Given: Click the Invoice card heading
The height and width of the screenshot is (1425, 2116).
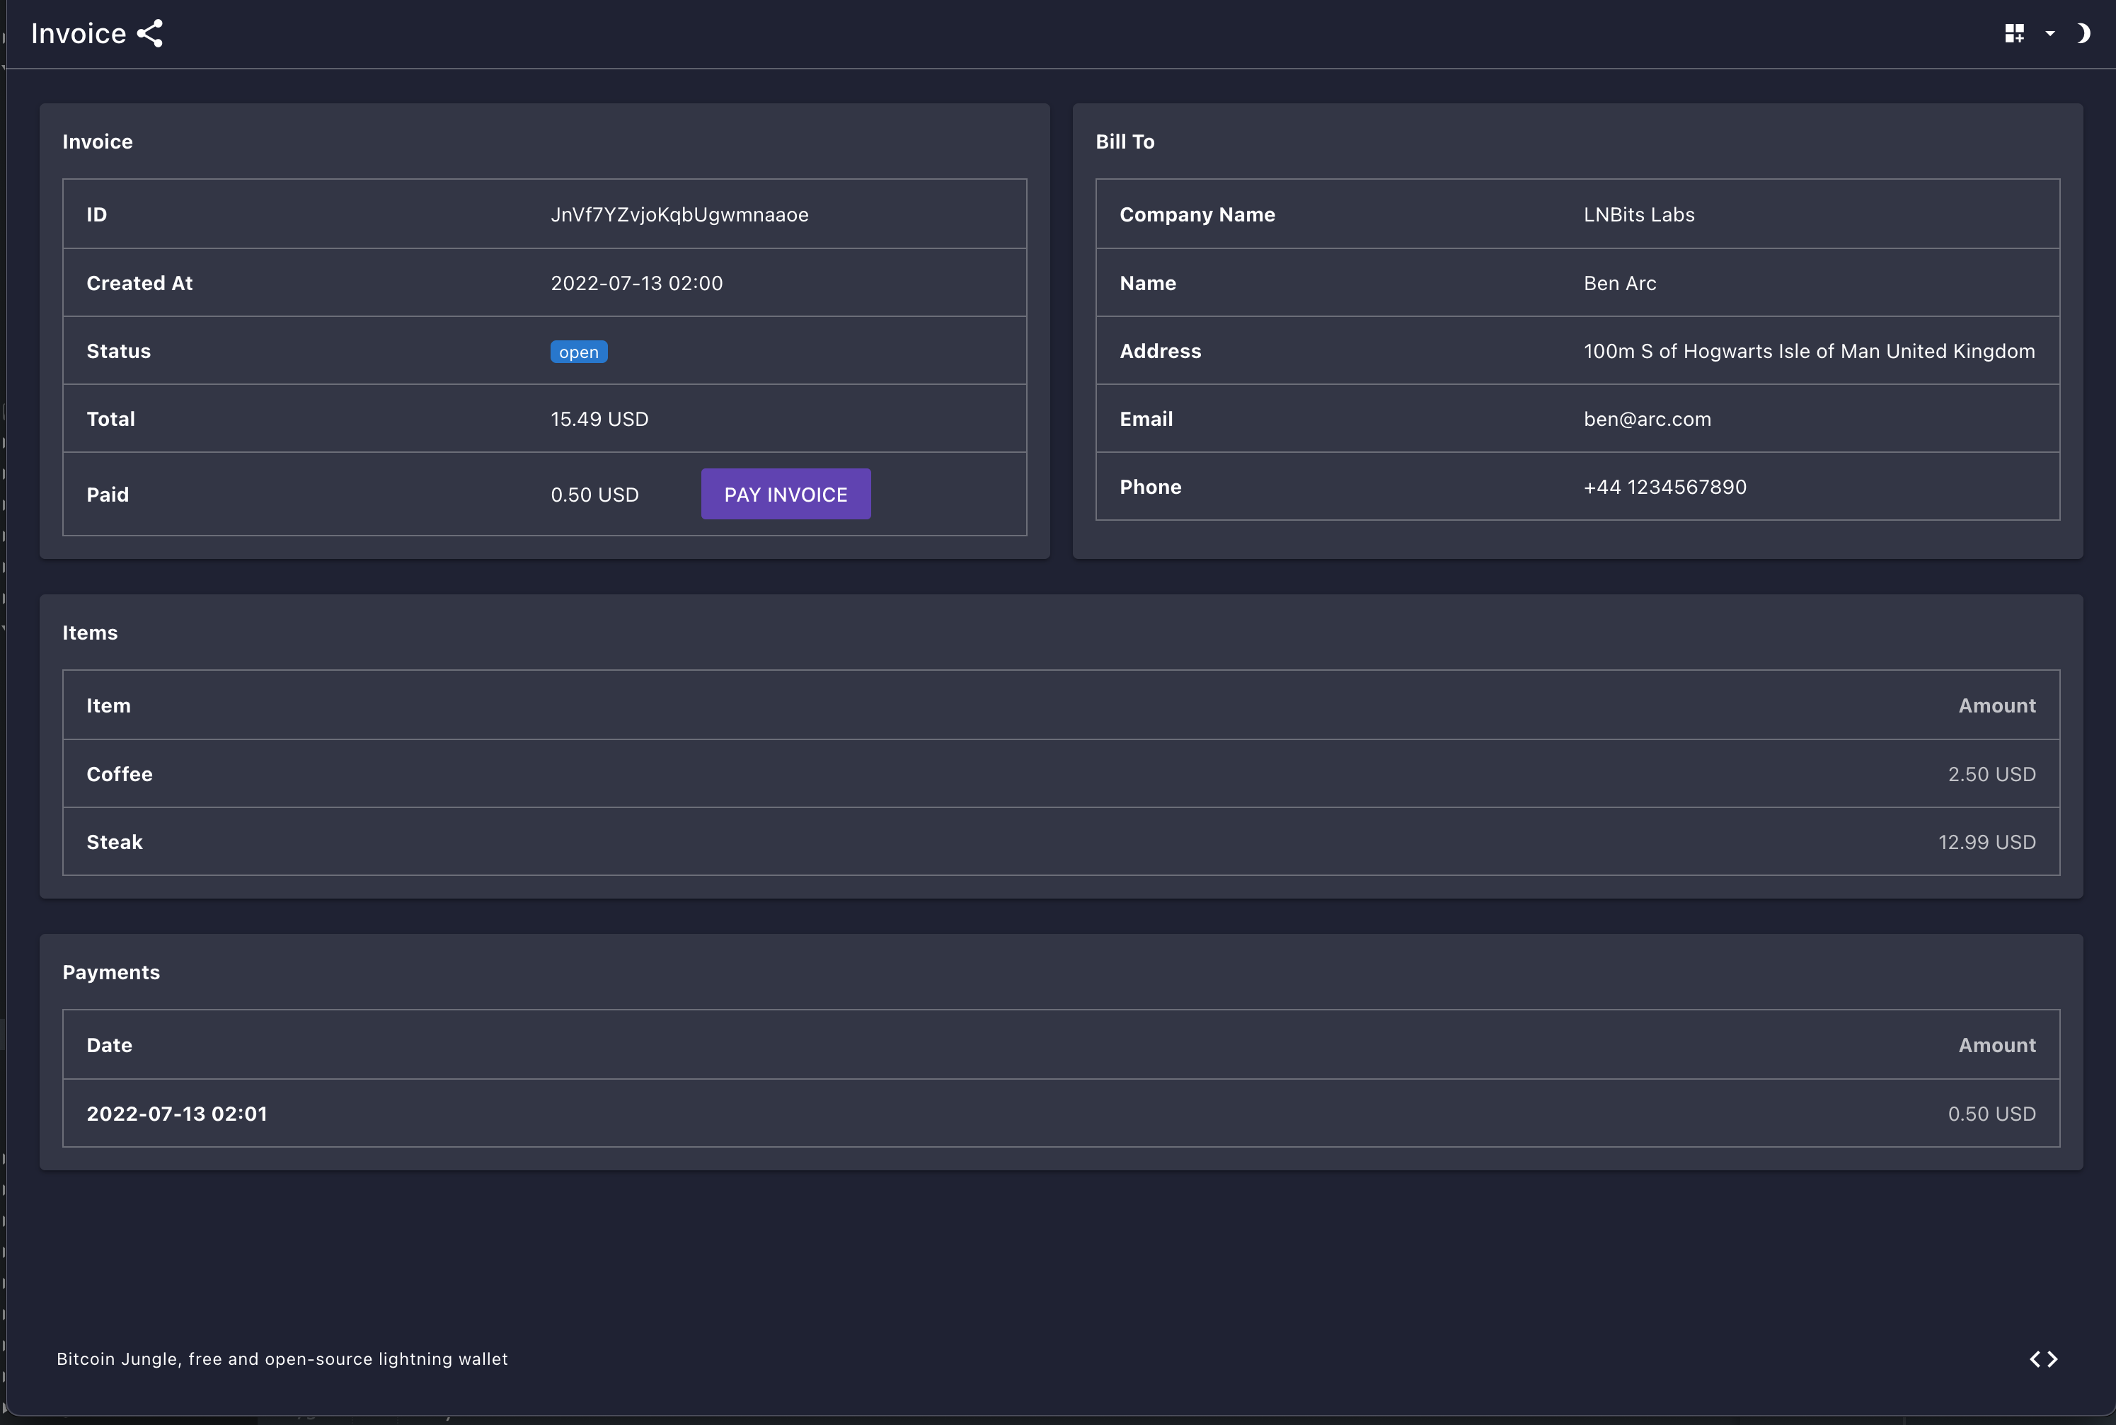Looking at the screenshot, I should click(97, 142).
